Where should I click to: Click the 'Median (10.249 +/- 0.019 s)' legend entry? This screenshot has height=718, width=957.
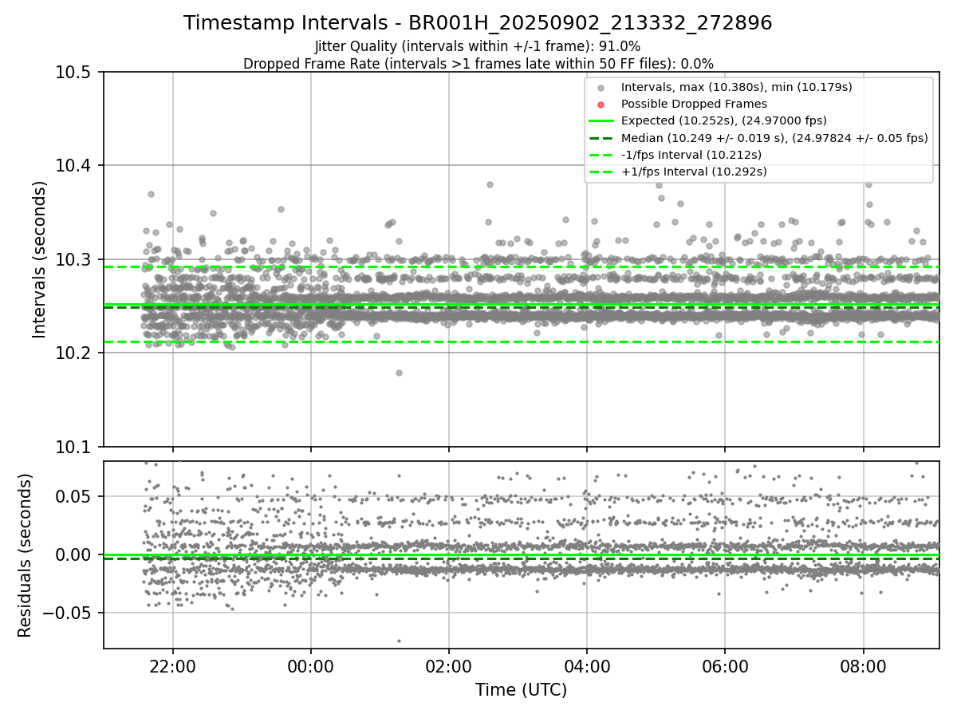tap(774, 138)
